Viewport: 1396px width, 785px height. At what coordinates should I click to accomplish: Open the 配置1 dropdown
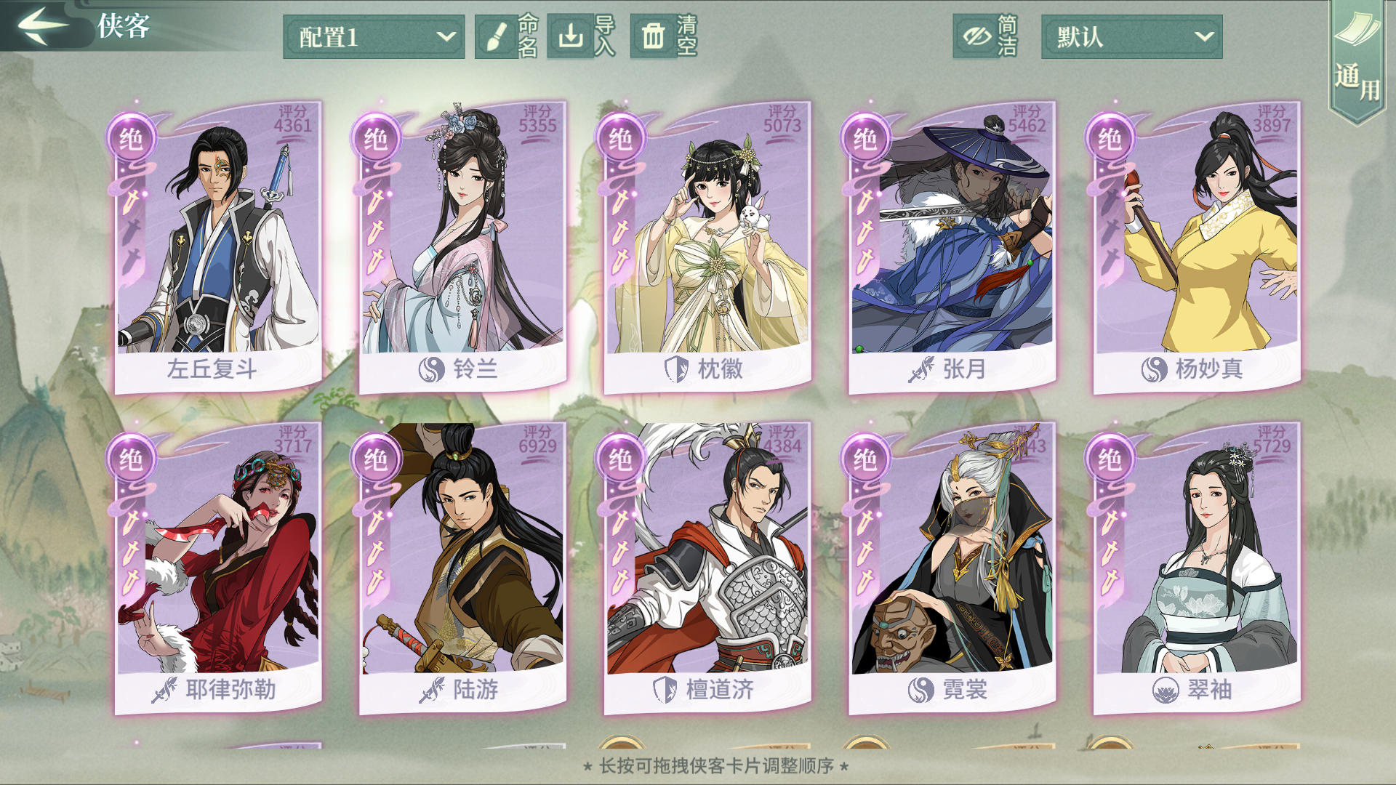coord(374,36)
